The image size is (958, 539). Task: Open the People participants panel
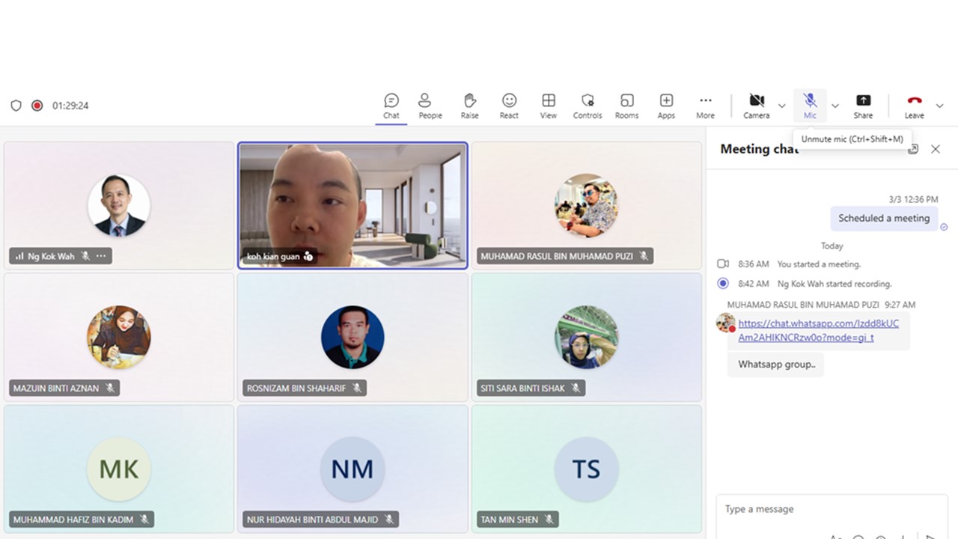430,106
